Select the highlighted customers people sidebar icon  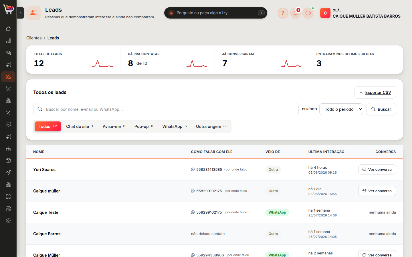pyautogui.click(x=8, y=77)
